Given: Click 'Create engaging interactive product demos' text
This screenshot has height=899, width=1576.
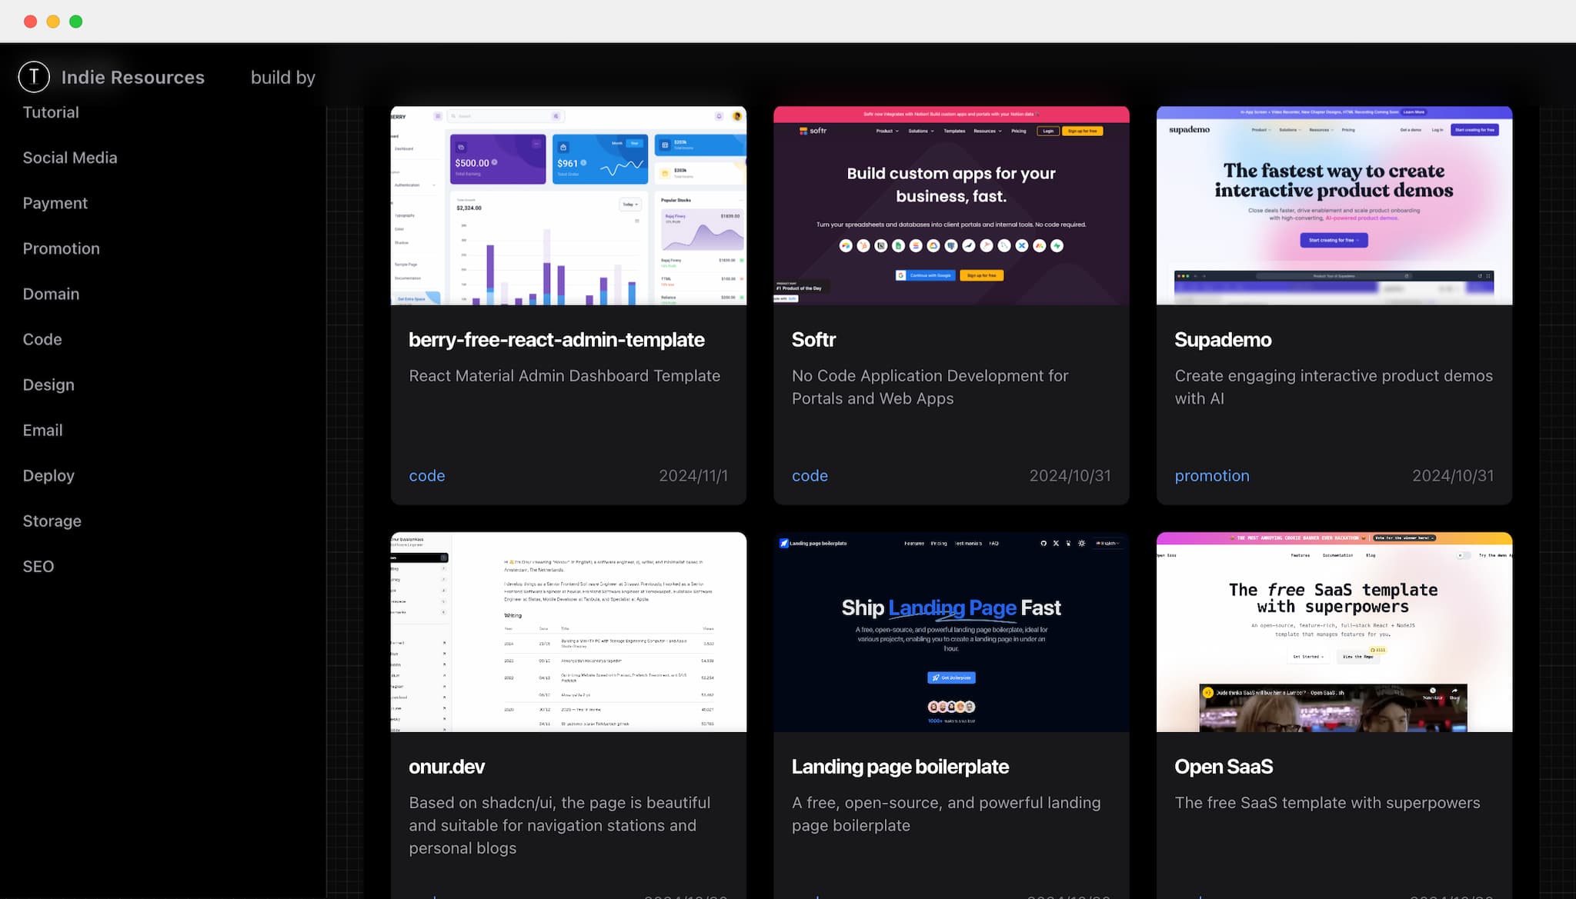Looking at the screenshot, I should [x=1333, y=387].
